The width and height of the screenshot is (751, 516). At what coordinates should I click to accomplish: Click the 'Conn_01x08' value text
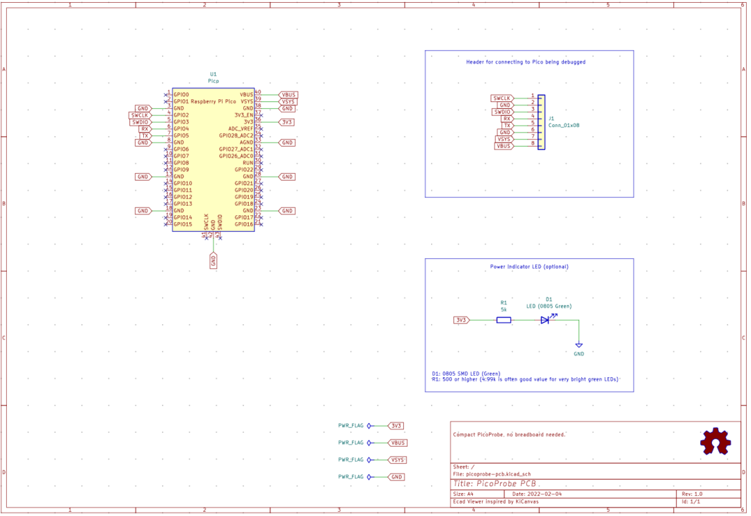coord(564,125)
